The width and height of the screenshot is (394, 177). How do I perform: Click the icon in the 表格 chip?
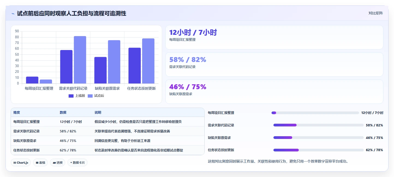(37, 163)
